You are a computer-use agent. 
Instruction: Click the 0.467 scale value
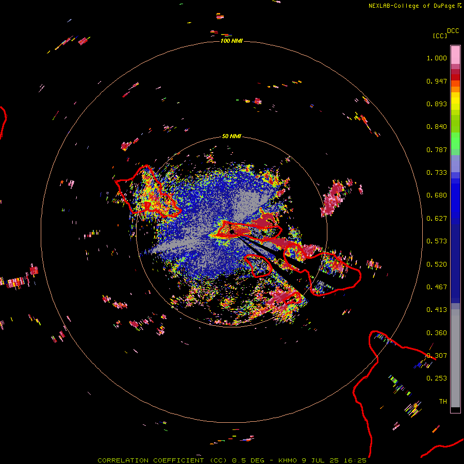(x=437, y=287)
